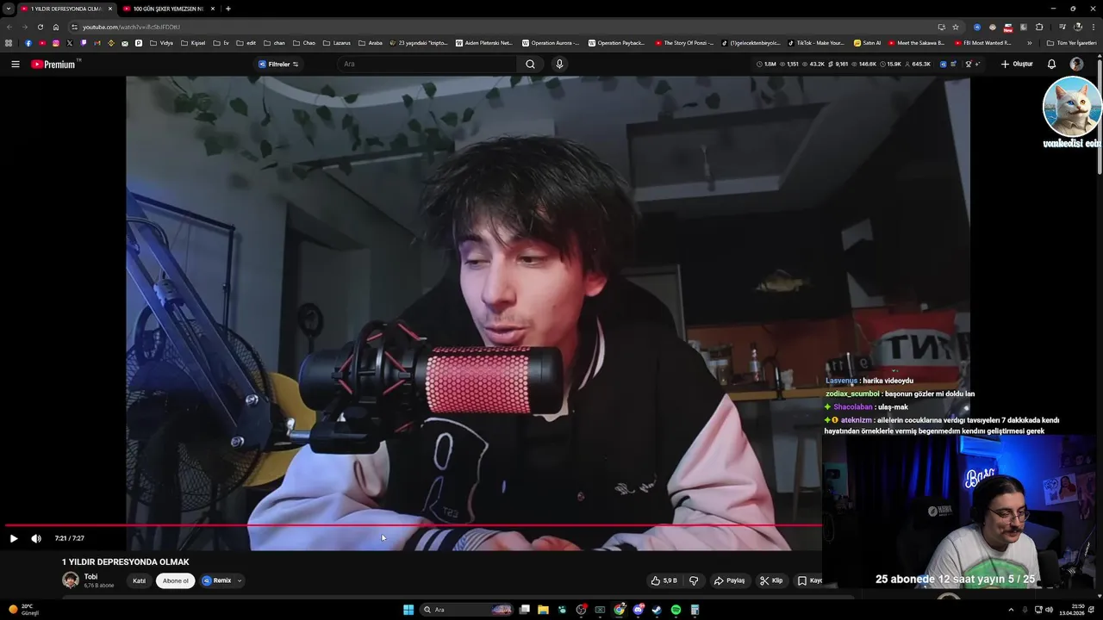Open the apps grid bookmark shortcut
Viewport: 1103px width, 620px height.
[9, 42]
